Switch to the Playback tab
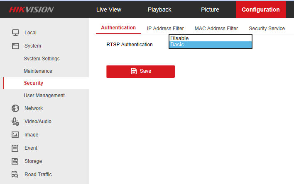This screenshot has height=184, width=294. pyautogui.click(x=159, y=10)
